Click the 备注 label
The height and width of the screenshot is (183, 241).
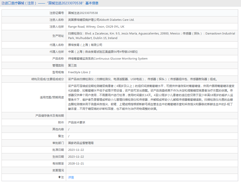point(61,136)
